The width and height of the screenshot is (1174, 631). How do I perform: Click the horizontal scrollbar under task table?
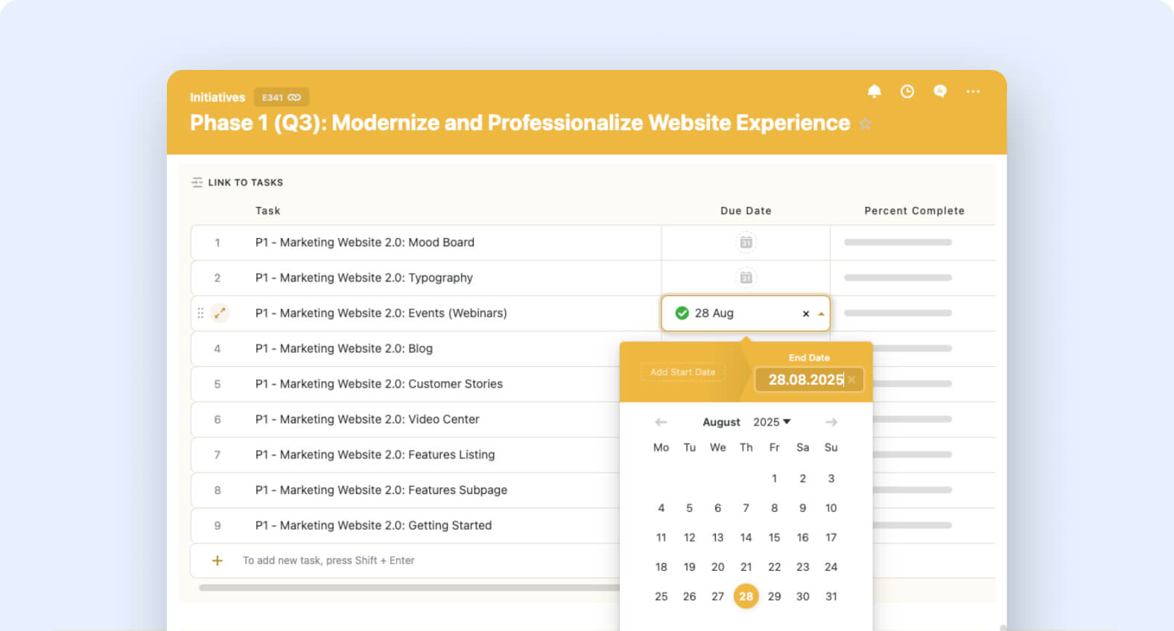(409, 588)
